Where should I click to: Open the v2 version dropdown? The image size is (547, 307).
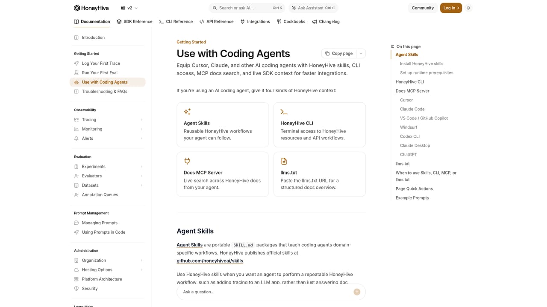tap(129, 8)
